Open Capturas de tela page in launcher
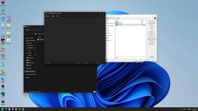The image size is (198, 111). coord(109,35)
